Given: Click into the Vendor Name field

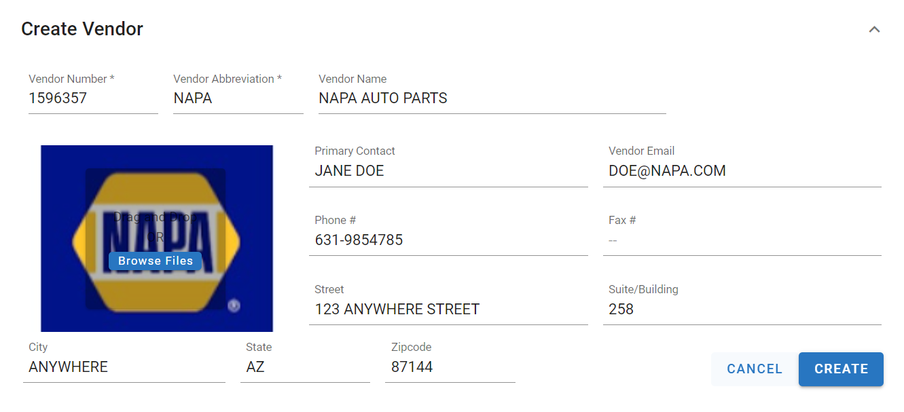Looking at the screenshot, I should pos(491,98).
